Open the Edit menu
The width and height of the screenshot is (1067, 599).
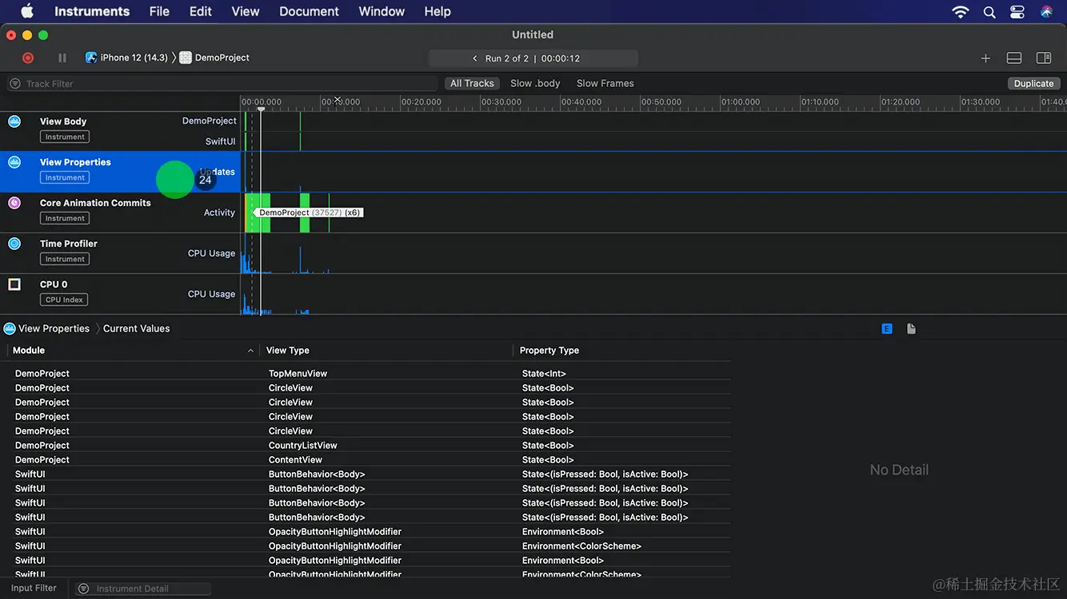pyautogui.click(x=201, y=11)
